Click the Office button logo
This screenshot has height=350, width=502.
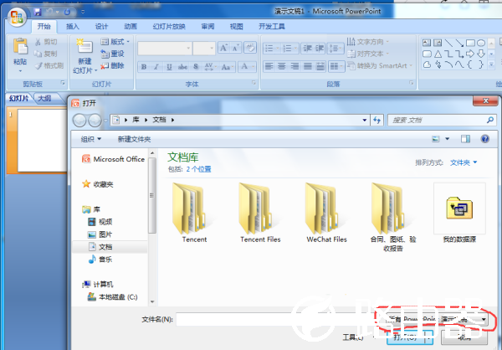[x=18, y=17]
